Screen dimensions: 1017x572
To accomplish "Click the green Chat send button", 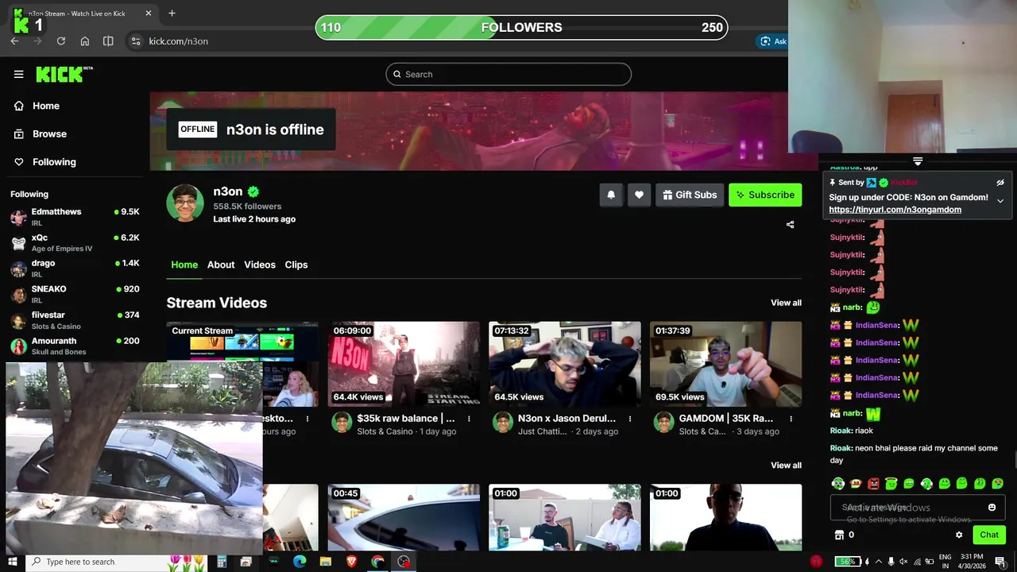I will point(989,535).
